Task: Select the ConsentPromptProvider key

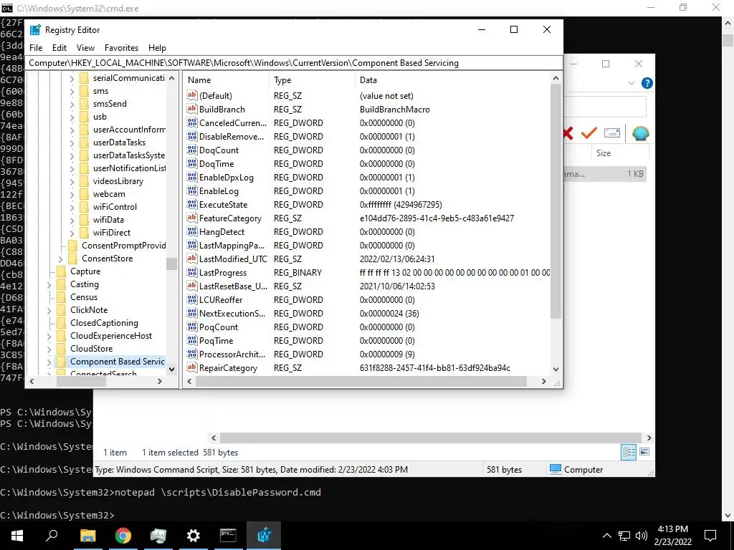Action: pos(123,246)
